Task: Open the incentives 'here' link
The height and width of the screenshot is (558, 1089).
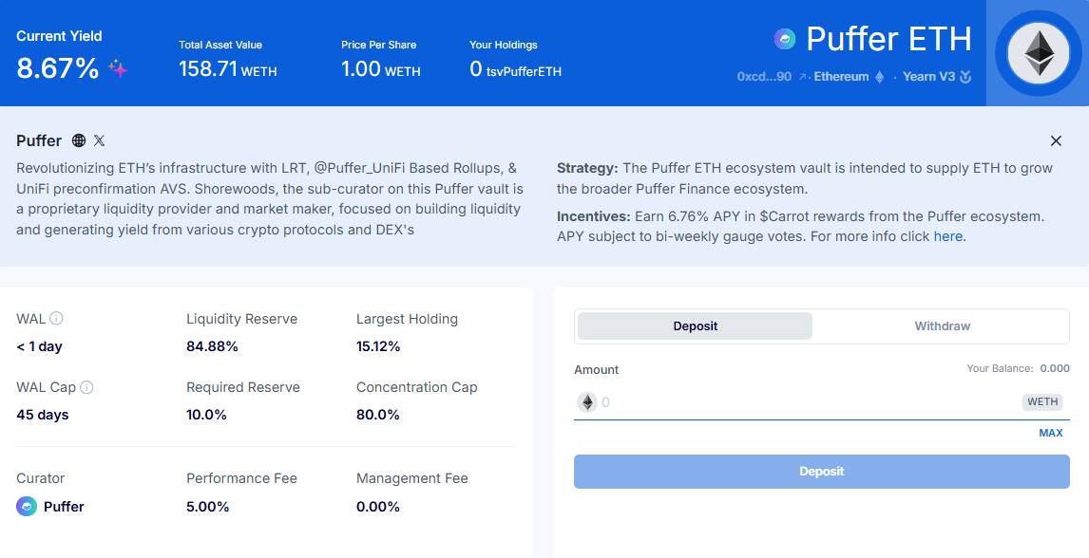Action: [x=947, y=236]
